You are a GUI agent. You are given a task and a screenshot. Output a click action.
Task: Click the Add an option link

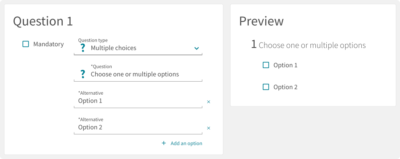(187, 143)
